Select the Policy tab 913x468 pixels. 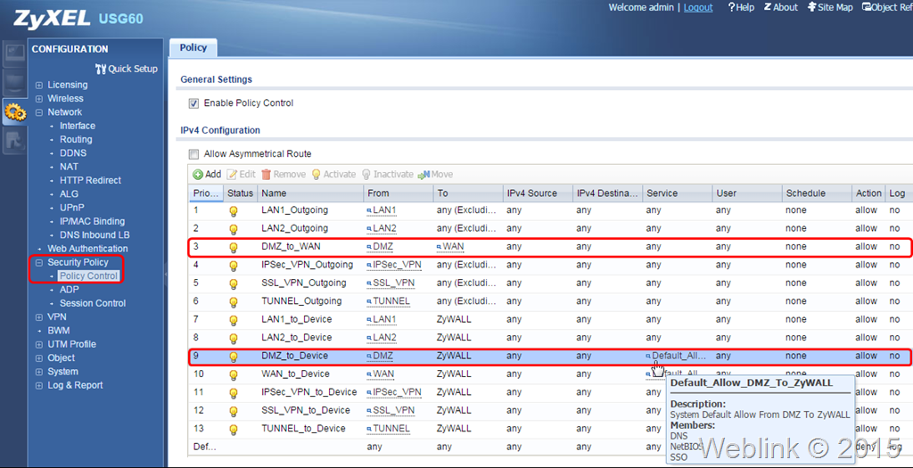point(193,48)
